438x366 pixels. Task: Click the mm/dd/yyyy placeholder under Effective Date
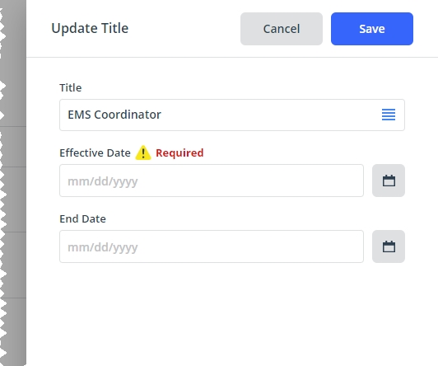(103, 181)
